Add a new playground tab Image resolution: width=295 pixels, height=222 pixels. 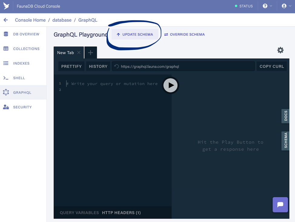click(x=91, y=53)
